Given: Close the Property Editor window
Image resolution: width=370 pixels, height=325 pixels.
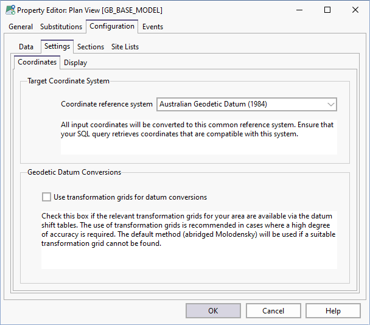Looking at the screenshot, I should click(x=355, y=10).
